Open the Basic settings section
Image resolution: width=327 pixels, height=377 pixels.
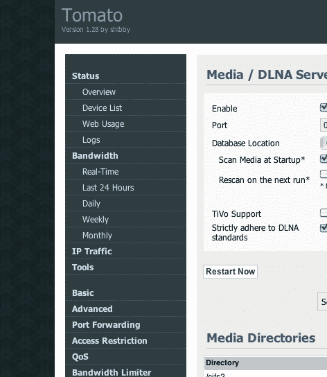pyautogui.click(x=82, y=293)
